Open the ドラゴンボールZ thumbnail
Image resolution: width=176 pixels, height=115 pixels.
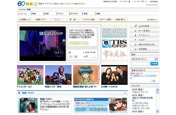pos(30,75)
